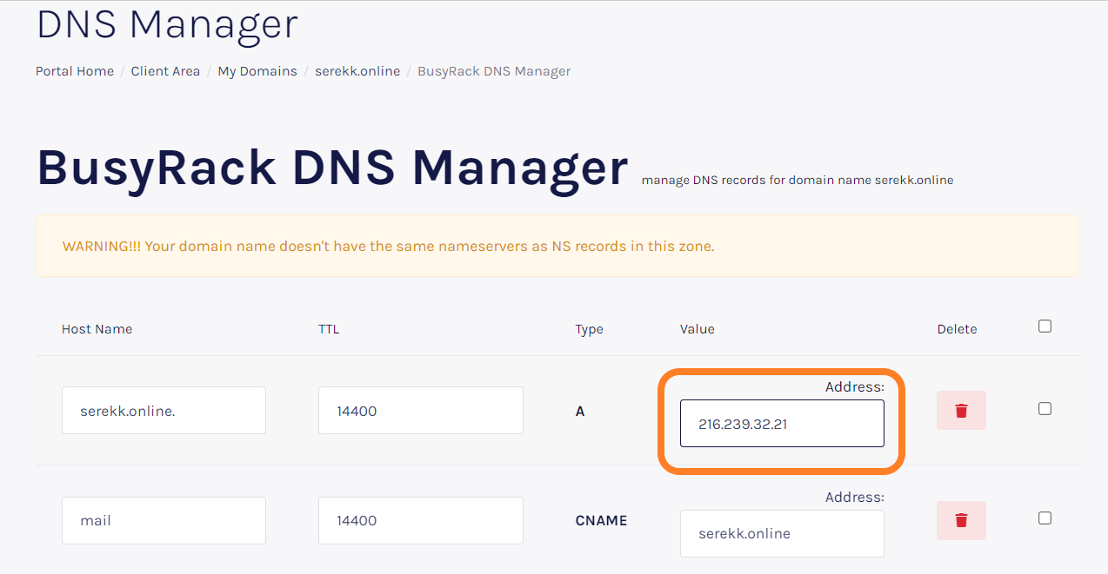Viewport: 1108px width, 574px height.
Task: Click the TTL column header
Action: pos(329,329)
